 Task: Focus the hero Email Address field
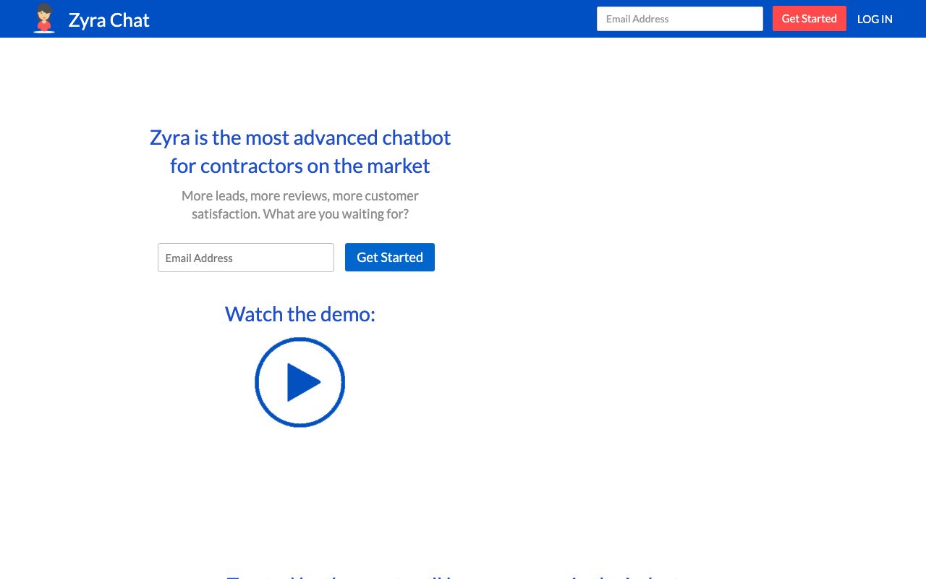[246, 258]
